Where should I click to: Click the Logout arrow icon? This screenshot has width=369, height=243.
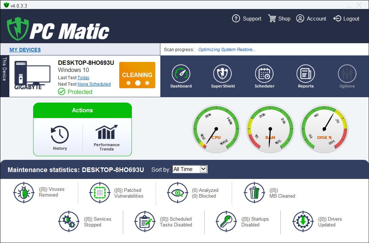[337, 18]
